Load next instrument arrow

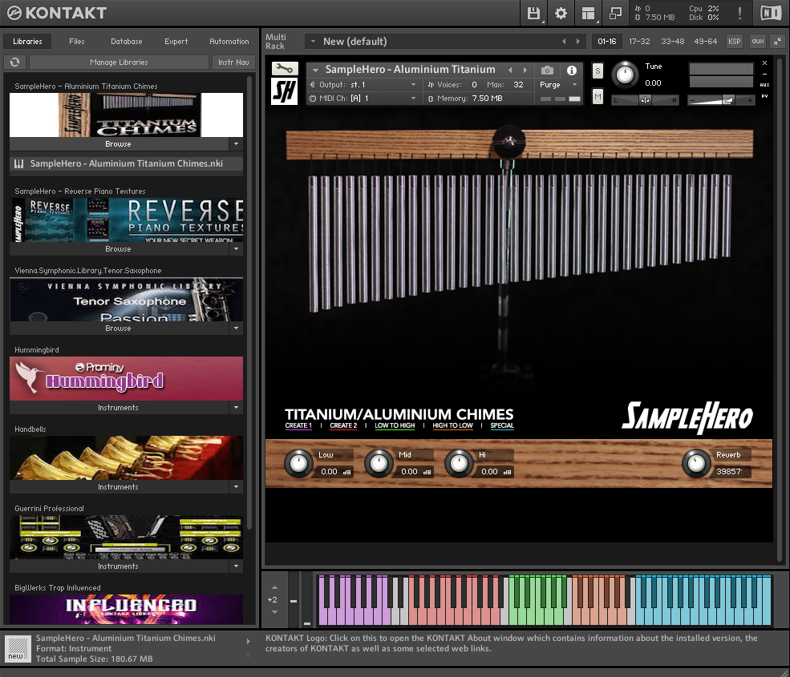pos(525,70)
